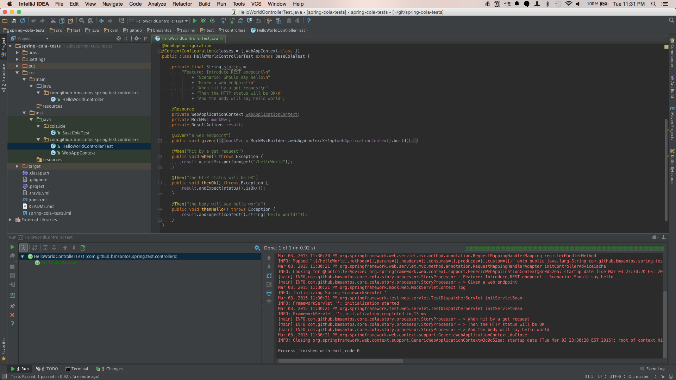This screenshot has height=380, width=676.
Task: Collapse the src folder in project tree
Action: coord(17,73)
